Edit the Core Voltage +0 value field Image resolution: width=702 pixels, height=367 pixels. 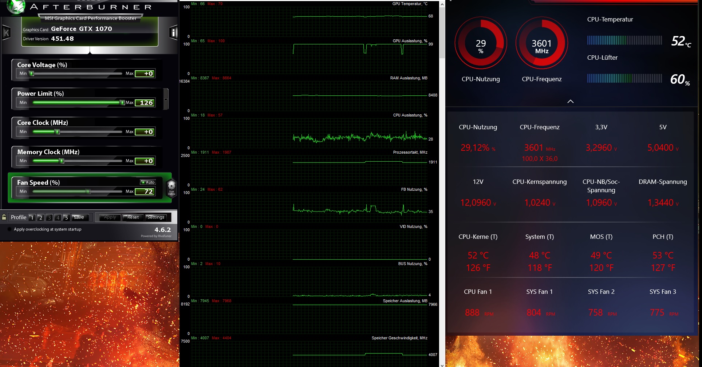145,74
